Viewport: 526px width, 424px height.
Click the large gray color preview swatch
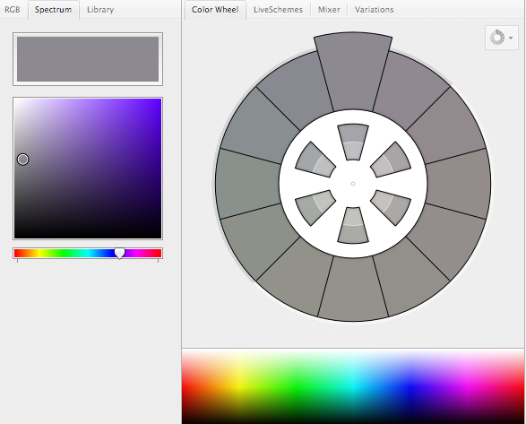pyautogui.click(x=88, y=59)
